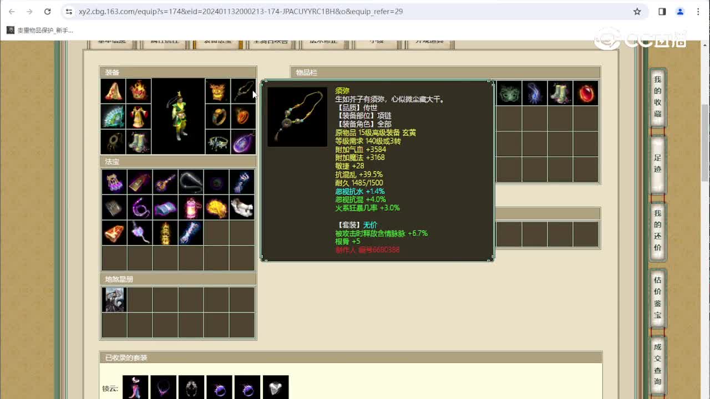Select the lute instrument magic treasure

[x=165, y=182]
